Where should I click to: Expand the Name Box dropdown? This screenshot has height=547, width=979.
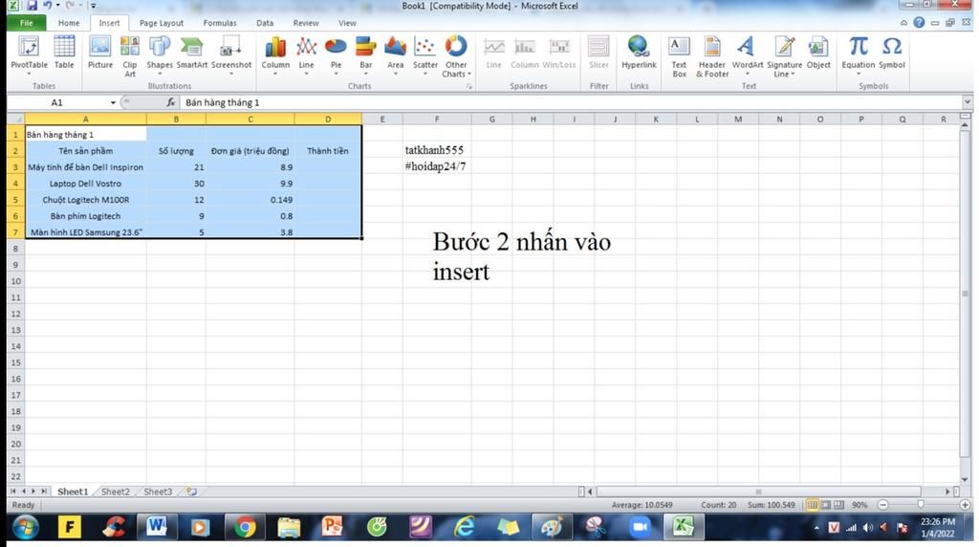tap(113, 102)
